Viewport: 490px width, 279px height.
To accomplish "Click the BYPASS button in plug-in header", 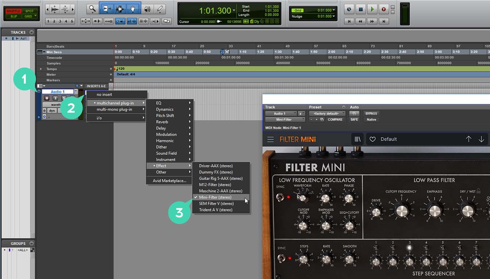I will pyautogui.click(x=371, y=114).
